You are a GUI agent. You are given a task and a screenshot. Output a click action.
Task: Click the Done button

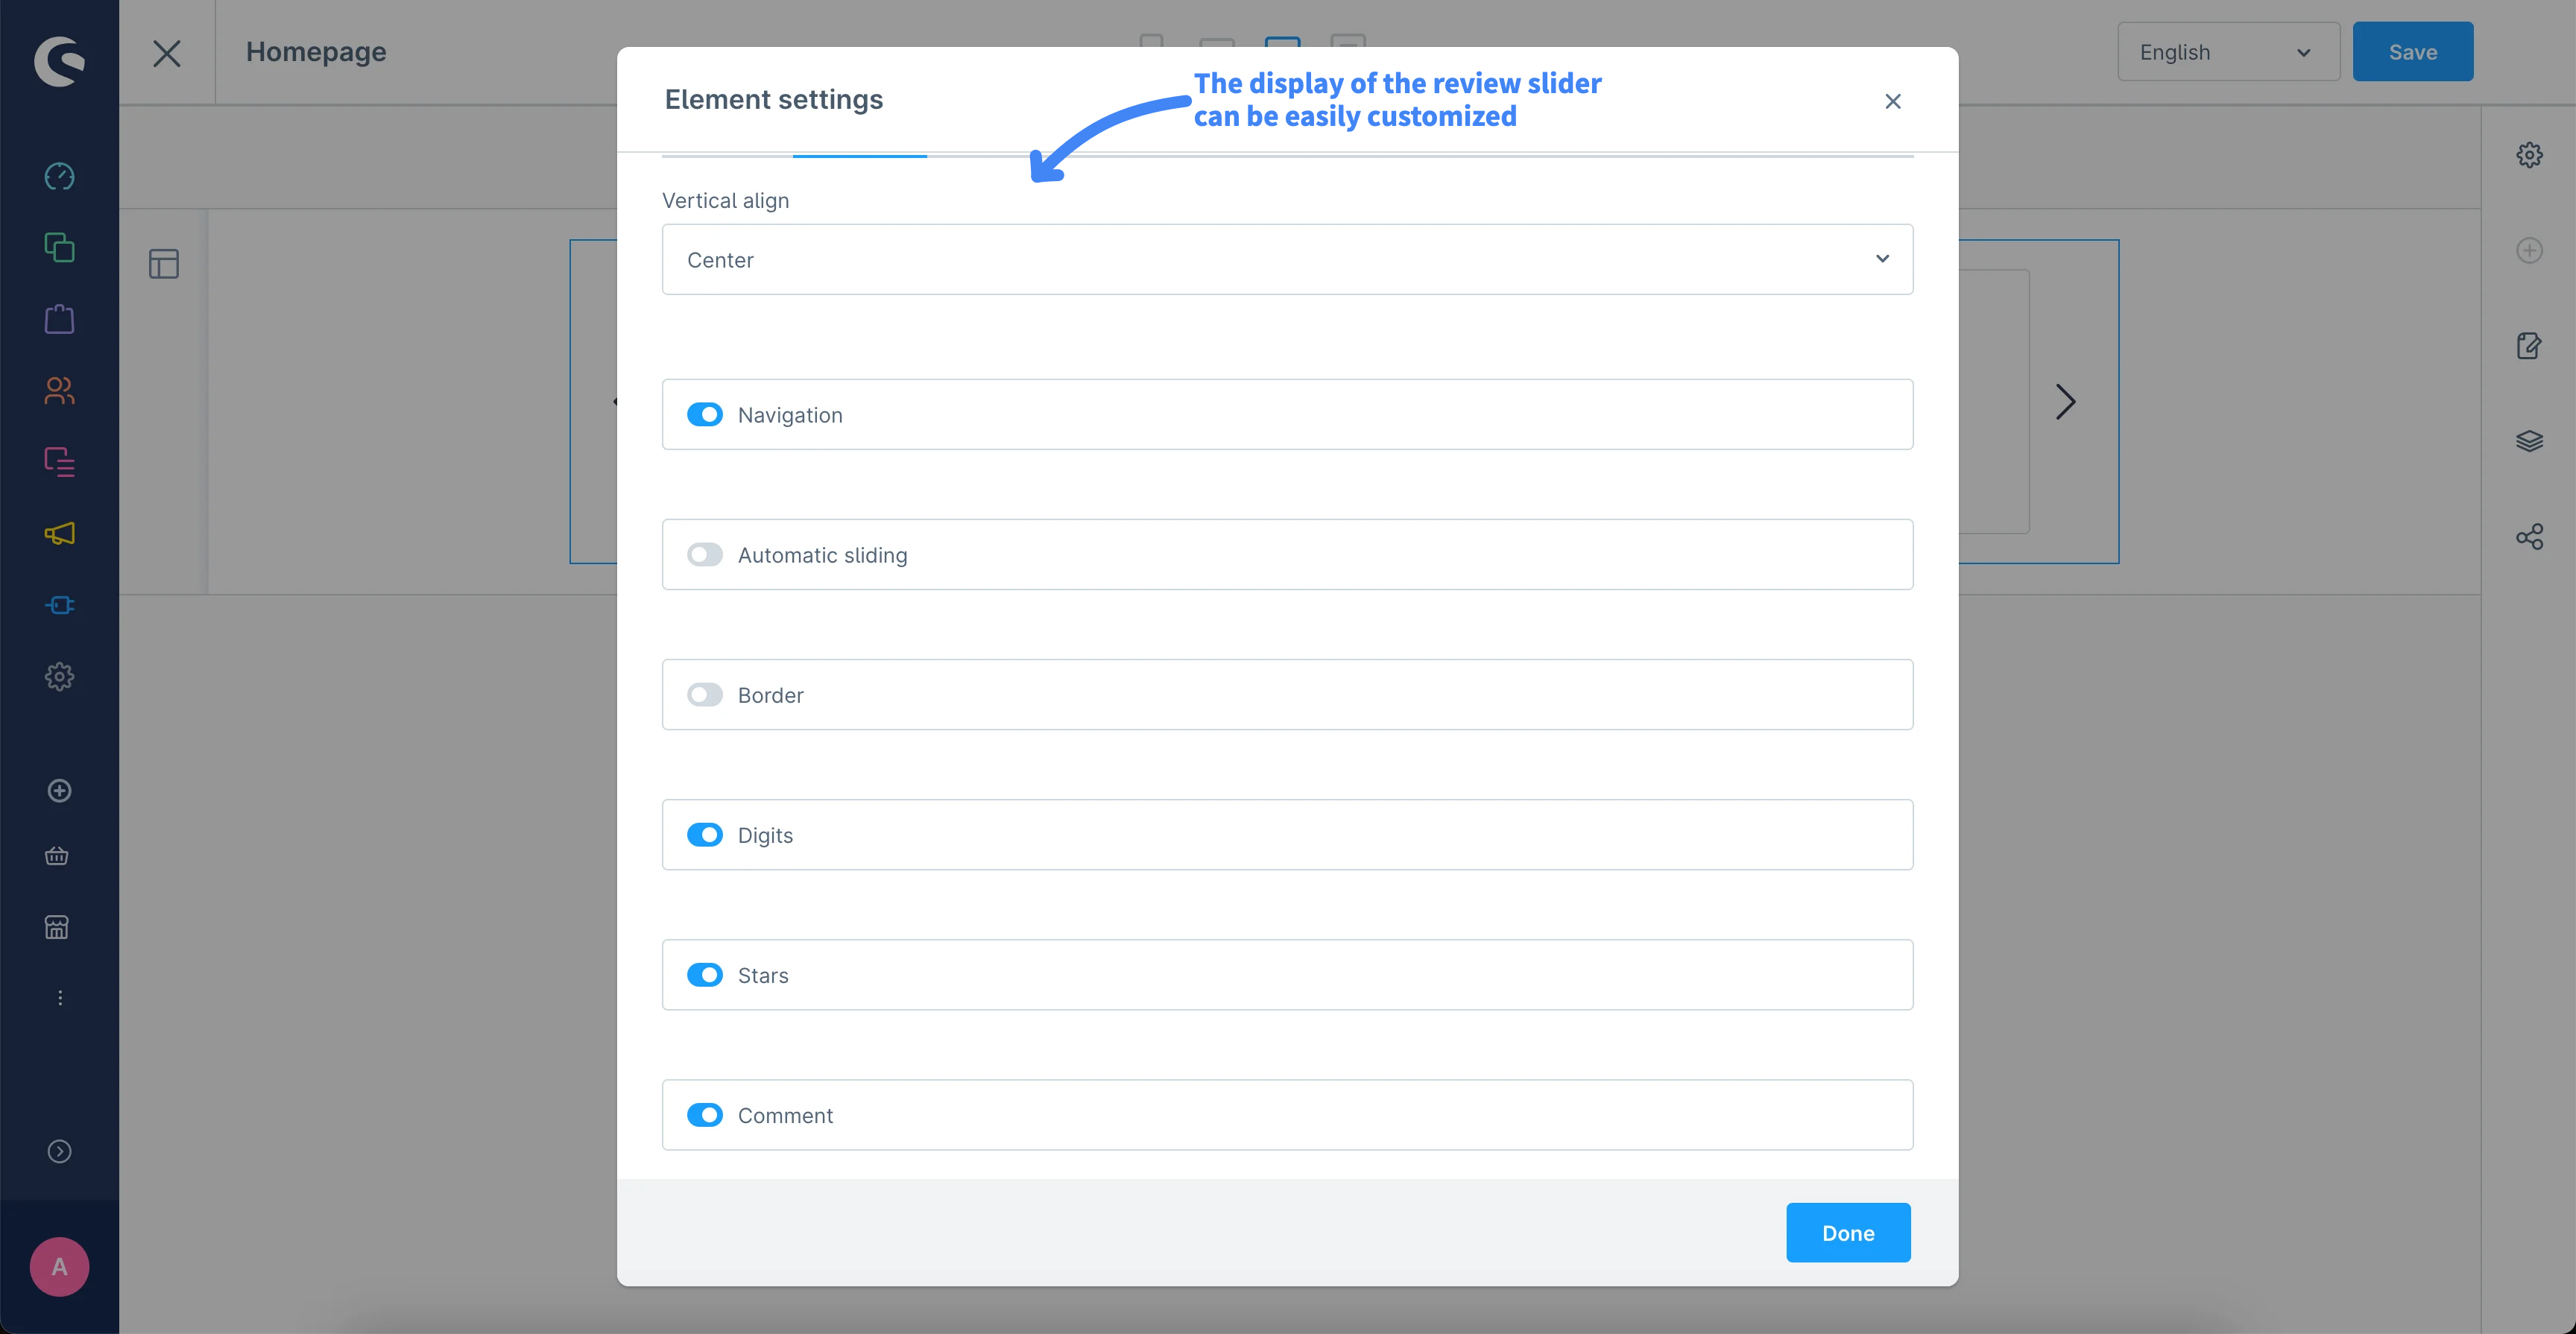pos(1849,1232)
